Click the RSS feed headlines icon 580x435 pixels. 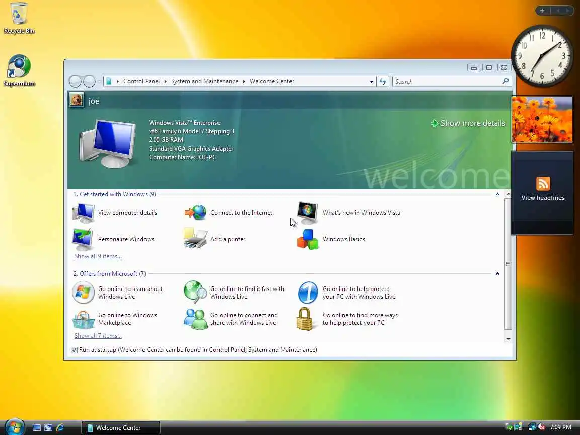[x=543, y=183]
